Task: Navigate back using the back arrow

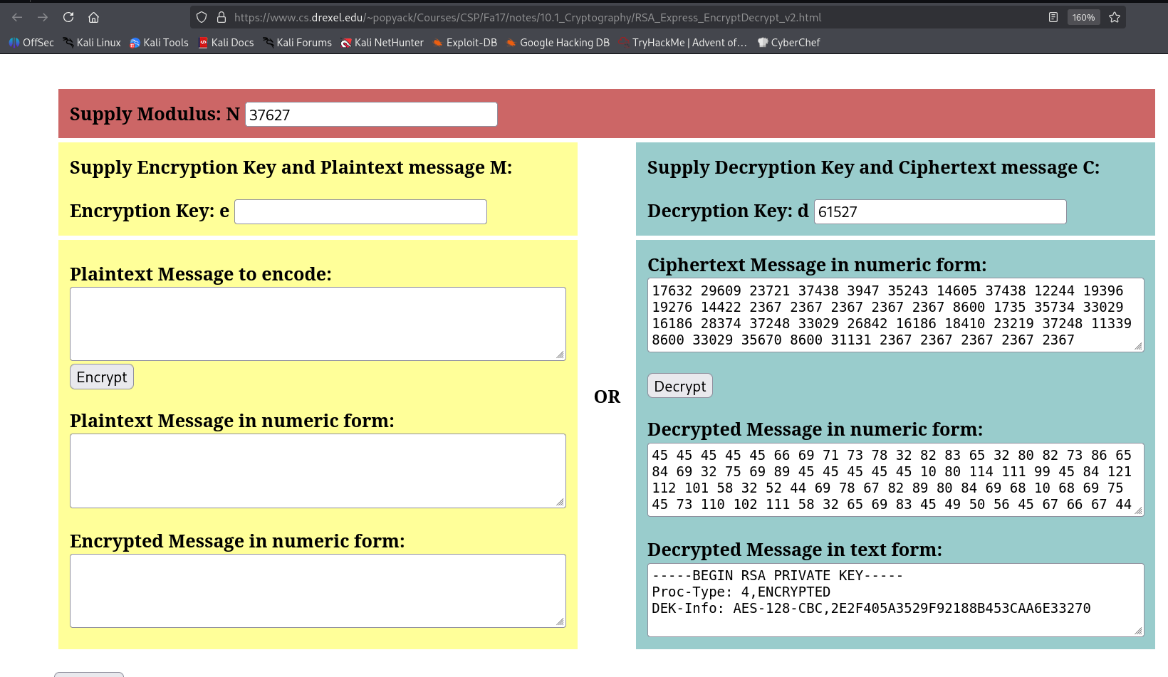Action: pyautogui.click(x=17, y=17)
